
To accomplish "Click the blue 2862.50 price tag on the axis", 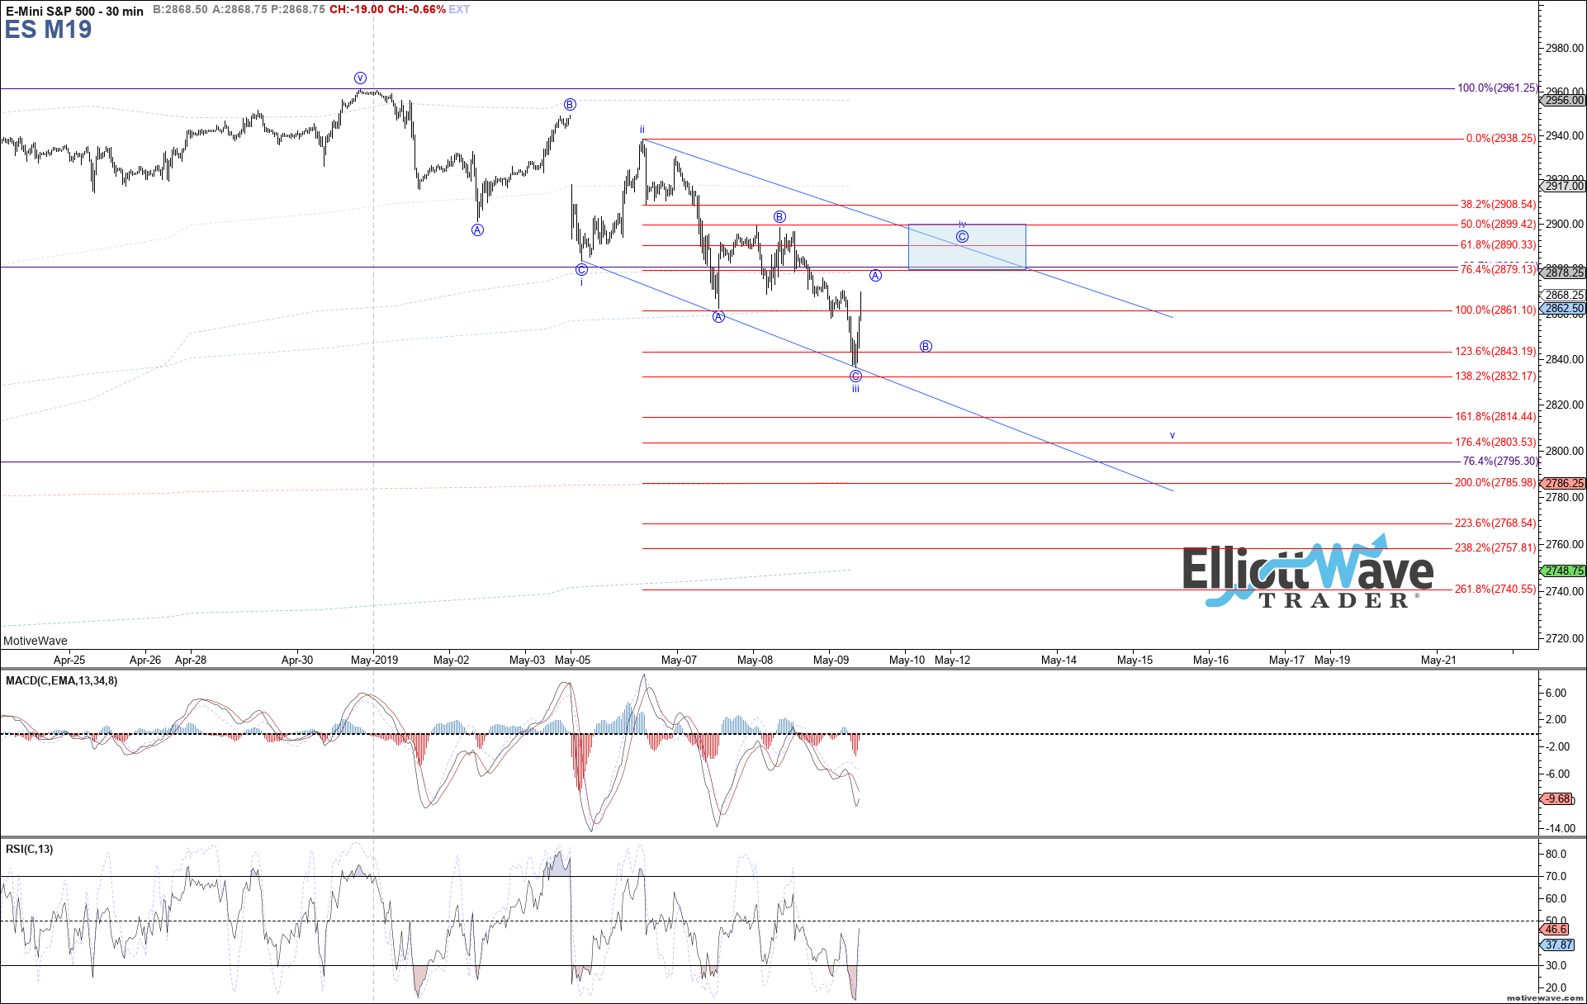I will click(1564, 309).
